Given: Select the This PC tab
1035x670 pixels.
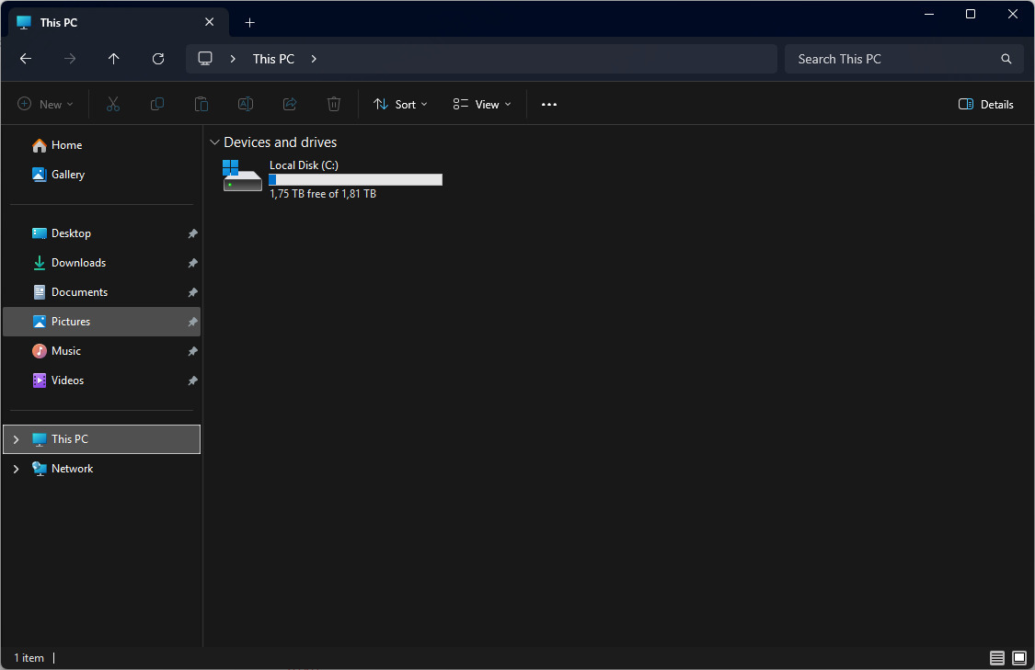Looking at the screenshot, I should [x=119, y=22].
